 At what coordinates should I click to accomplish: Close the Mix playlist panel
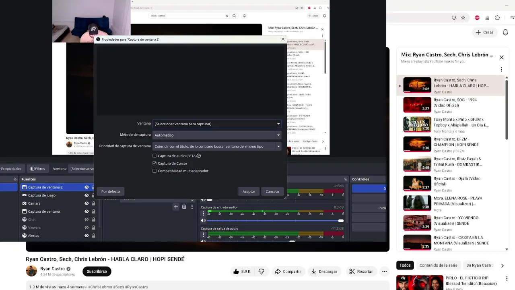[501, 57]
